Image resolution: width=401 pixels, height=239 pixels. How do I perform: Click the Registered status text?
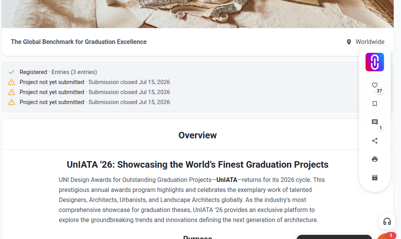coord(33,72)
